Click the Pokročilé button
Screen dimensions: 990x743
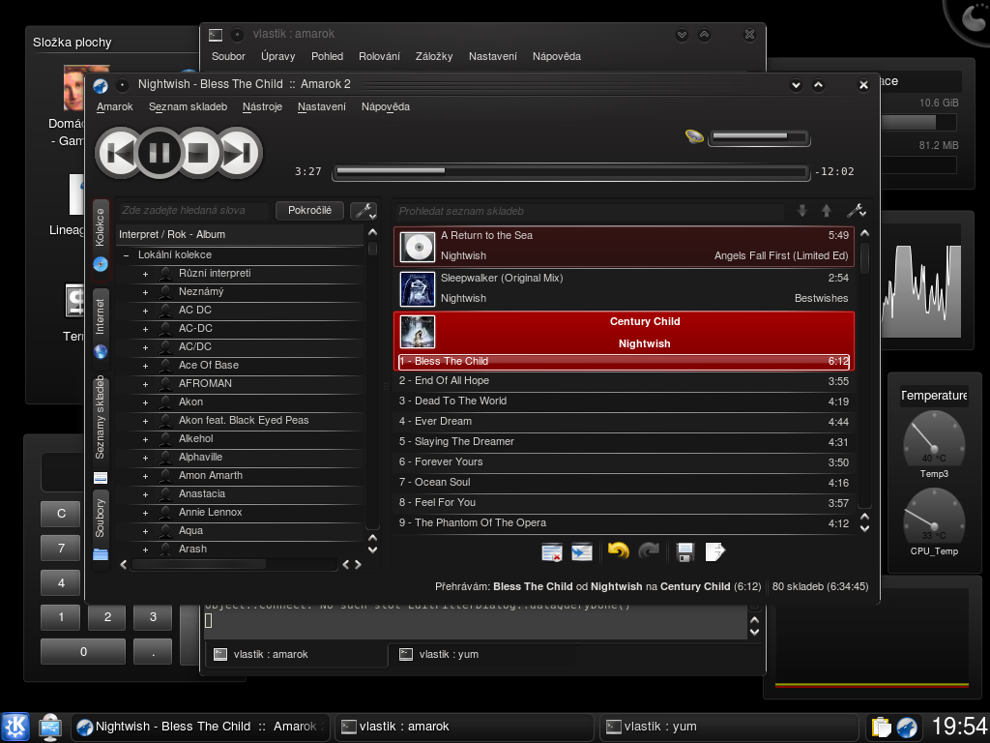309,210
